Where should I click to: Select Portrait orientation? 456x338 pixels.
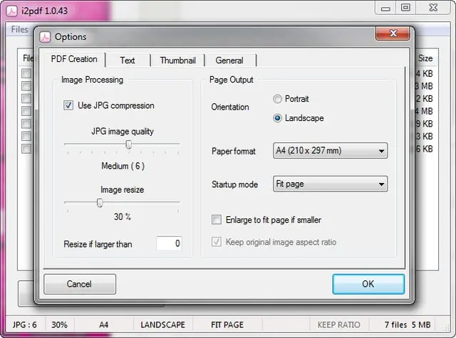pos(277,99)
